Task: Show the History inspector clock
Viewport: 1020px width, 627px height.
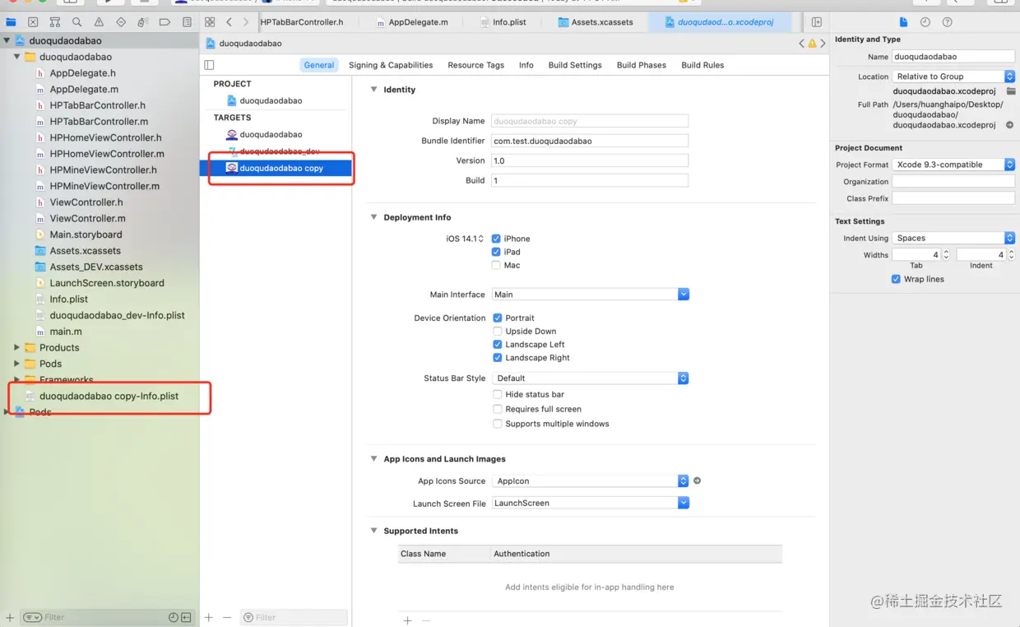Action: (x=925, y=22)
